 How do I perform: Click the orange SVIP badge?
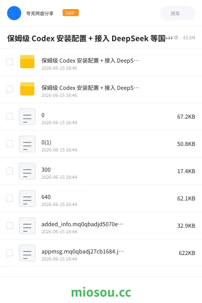(x=71, y=13)
